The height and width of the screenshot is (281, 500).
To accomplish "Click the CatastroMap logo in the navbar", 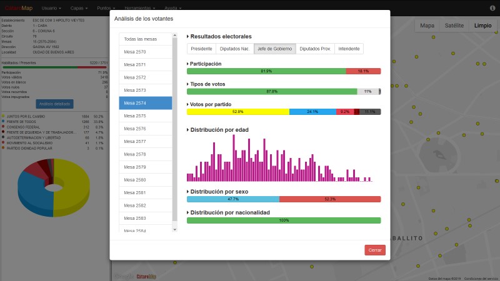I will (x=19, y=8).
